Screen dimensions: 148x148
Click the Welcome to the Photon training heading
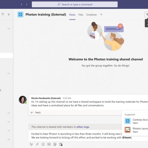(x=106, y=59)
